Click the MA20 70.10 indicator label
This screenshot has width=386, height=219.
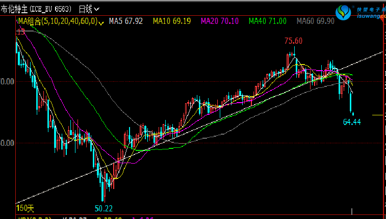(220, 21)
